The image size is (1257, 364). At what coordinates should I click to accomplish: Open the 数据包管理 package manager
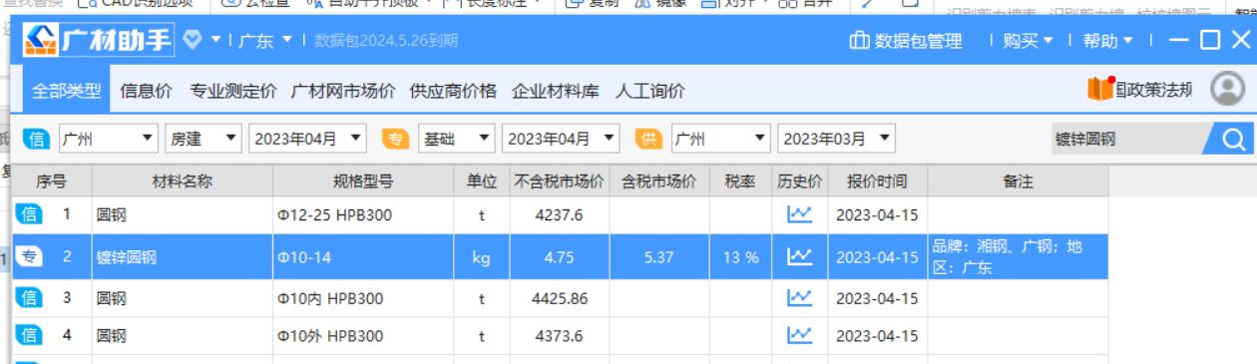point(906,41)
